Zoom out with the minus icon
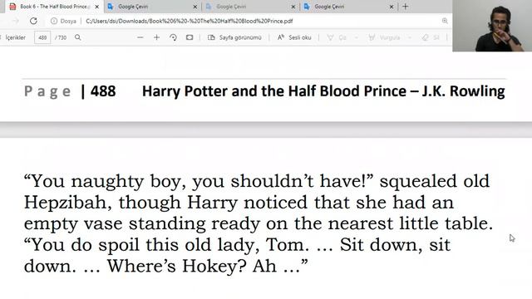This screenshot has width=532, height=299. pos(140,37)
